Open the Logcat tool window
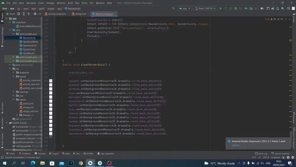 click(54, 154)
